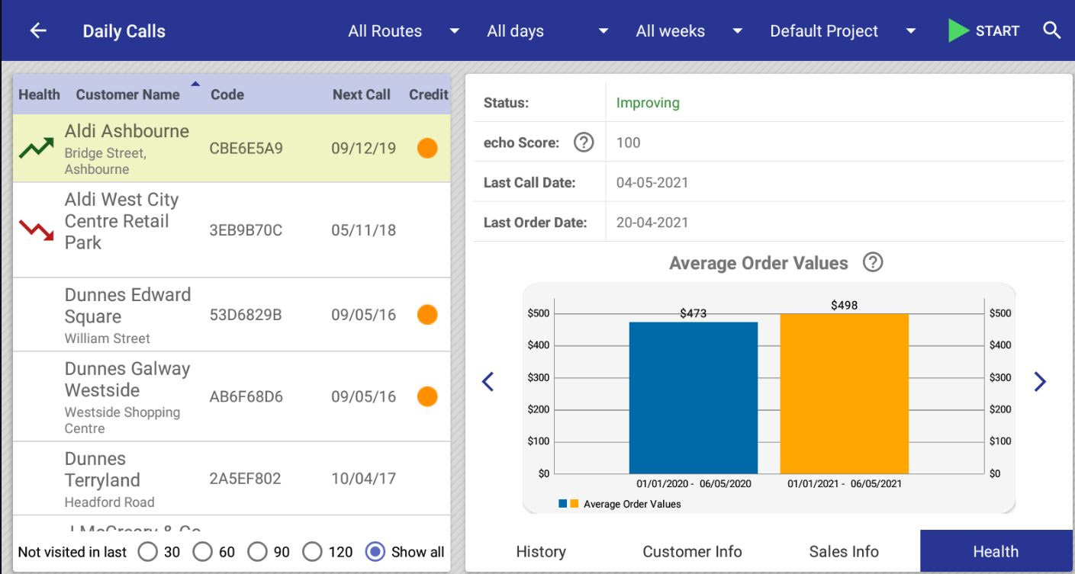Select the Show all radio button

coord(375,551)
